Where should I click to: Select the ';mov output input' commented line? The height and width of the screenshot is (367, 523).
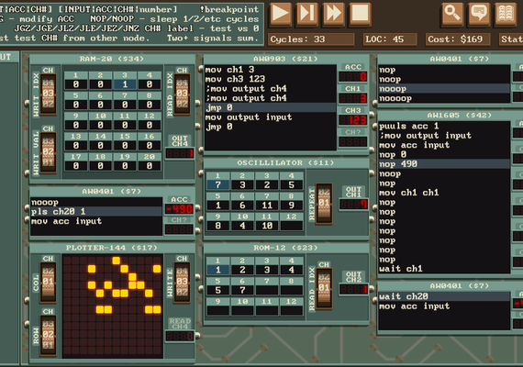click(x=444, y=136)
